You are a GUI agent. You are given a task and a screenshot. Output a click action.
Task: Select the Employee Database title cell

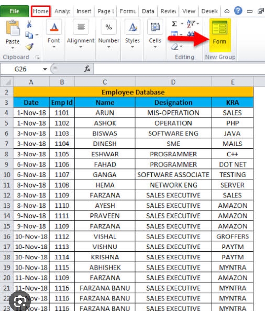point(133,92)
